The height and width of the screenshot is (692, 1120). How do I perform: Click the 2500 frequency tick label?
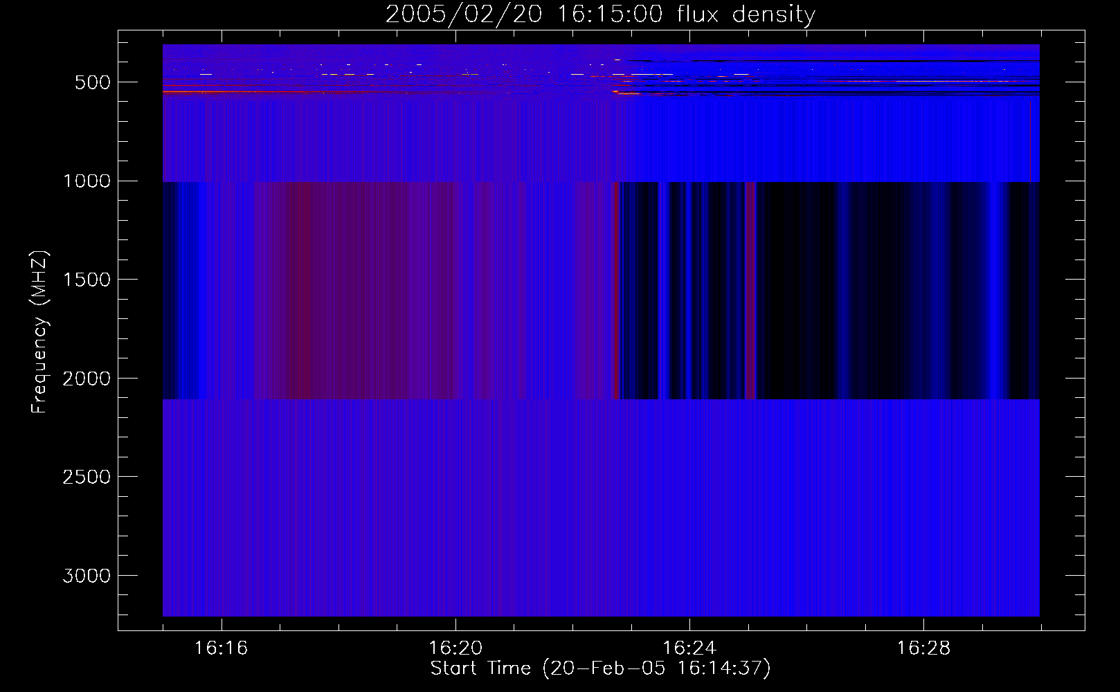(87, 477)
